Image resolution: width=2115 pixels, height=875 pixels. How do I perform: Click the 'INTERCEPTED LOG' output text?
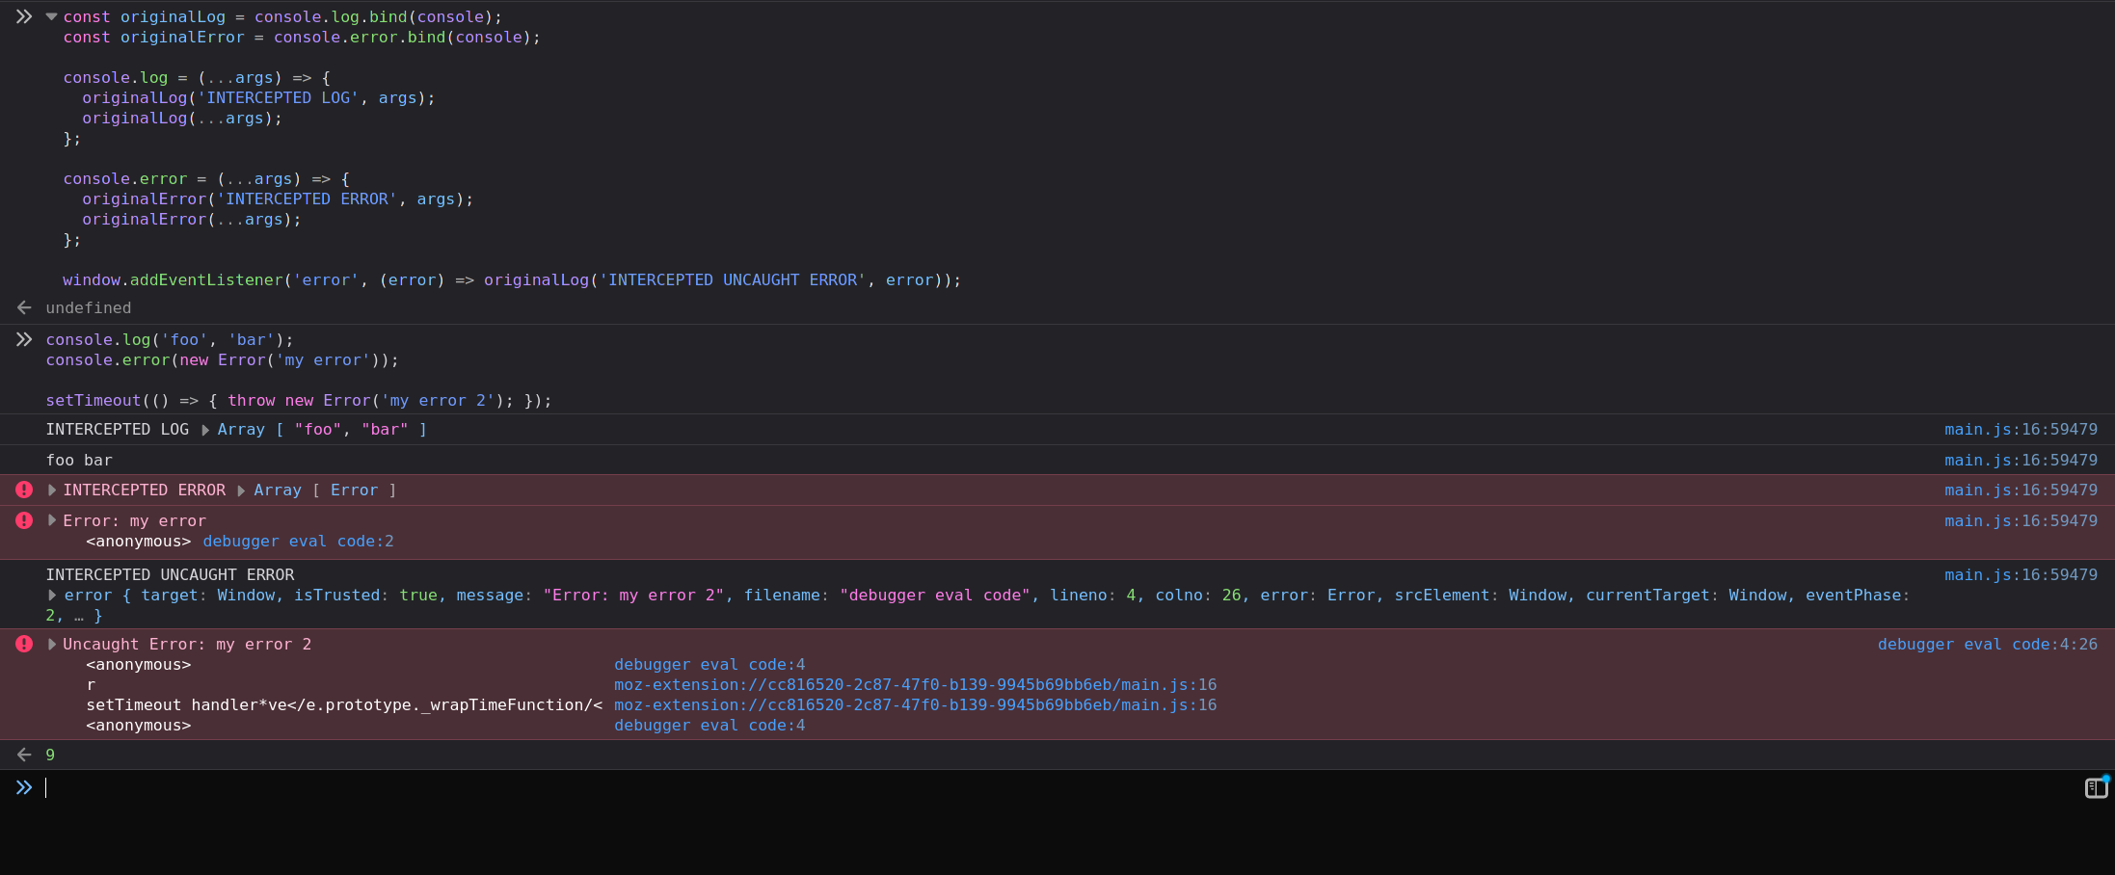point(117,430)
